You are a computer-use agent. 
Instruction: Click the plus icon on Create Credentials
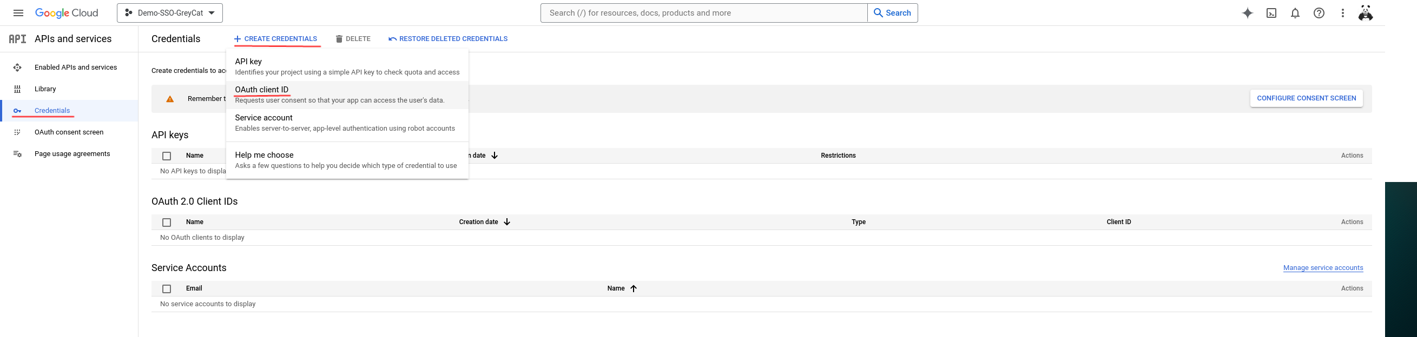point(238,39)
